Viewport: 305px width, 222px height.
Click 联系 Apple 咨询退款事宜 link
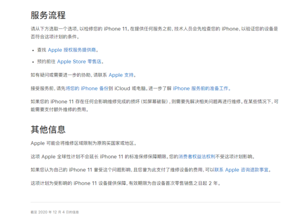click(x=241, y=170)
